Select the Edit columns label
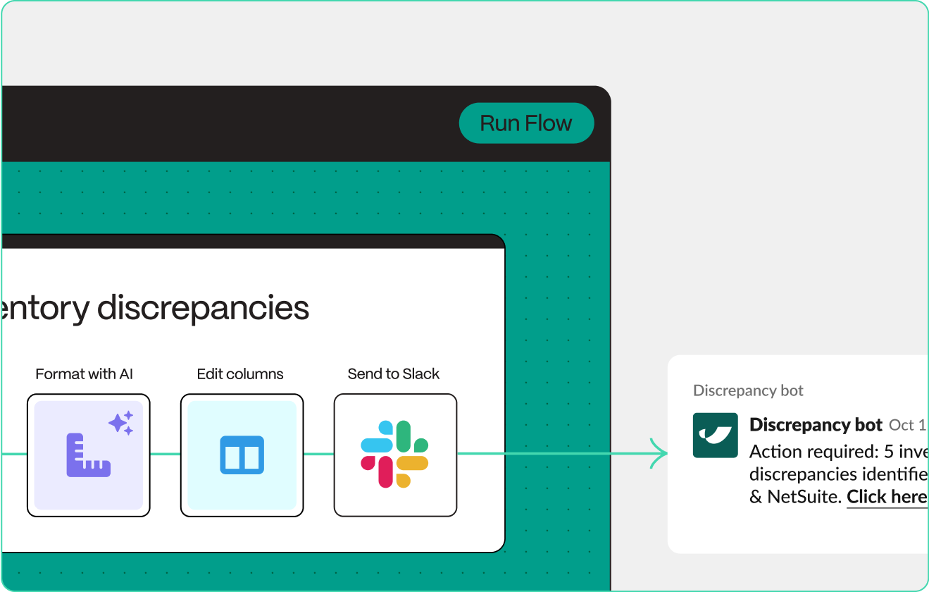The image size is (929, 592). 240,374
